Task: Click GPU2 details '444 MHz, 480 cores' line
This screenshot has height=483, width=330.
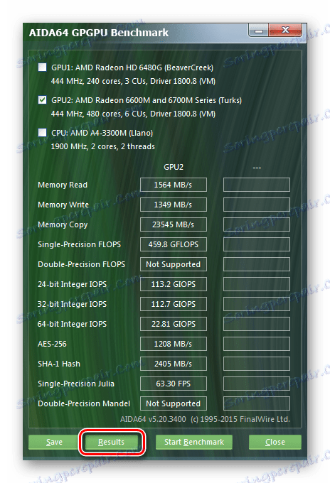Action: 133,114
